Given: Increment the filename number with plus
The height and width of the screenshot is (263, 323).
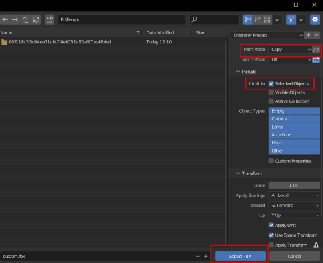Looking at the screenshot, I should [x=206, y=256].
